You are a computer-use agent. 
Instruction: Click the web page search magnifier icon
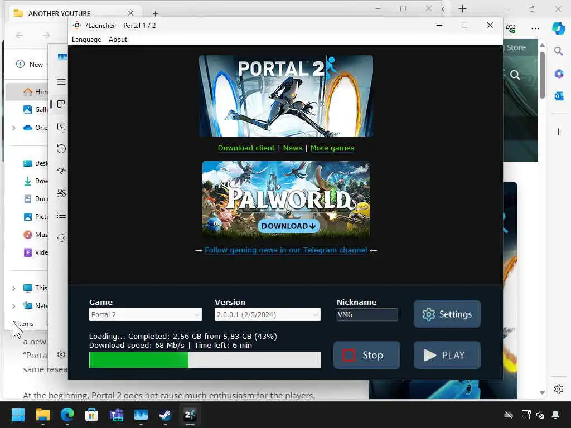click(515, 75)
